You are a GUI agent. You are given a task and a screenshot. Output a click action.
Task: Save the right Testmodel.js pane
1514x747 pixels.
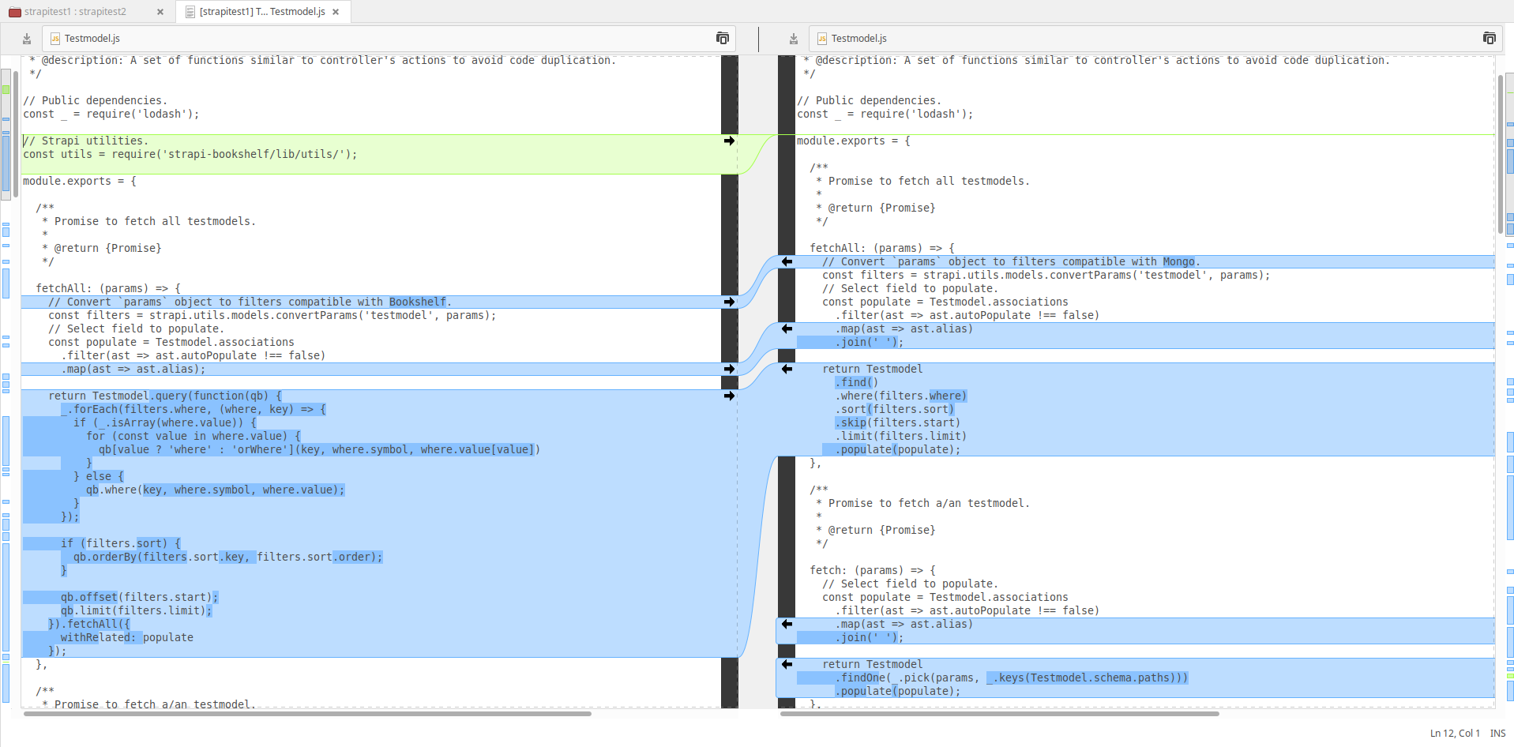click(793, 38)
